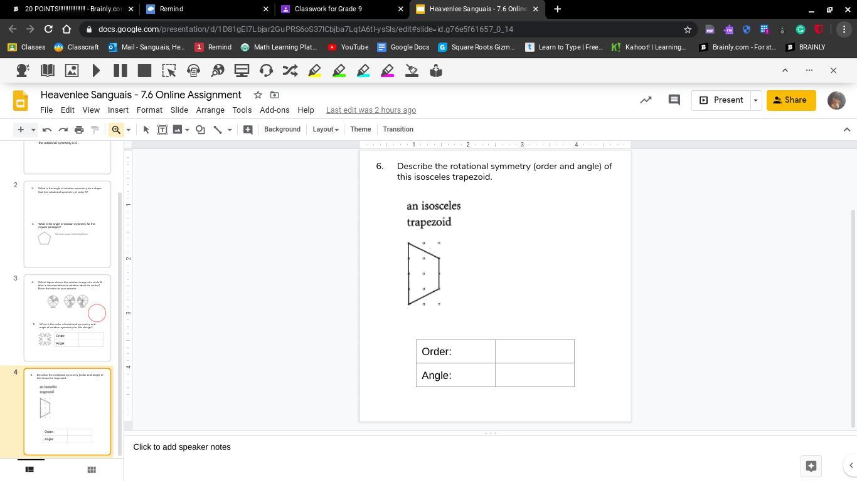Star the presentation title
This screenshot has width=857, height=481.
click(258, 95)
